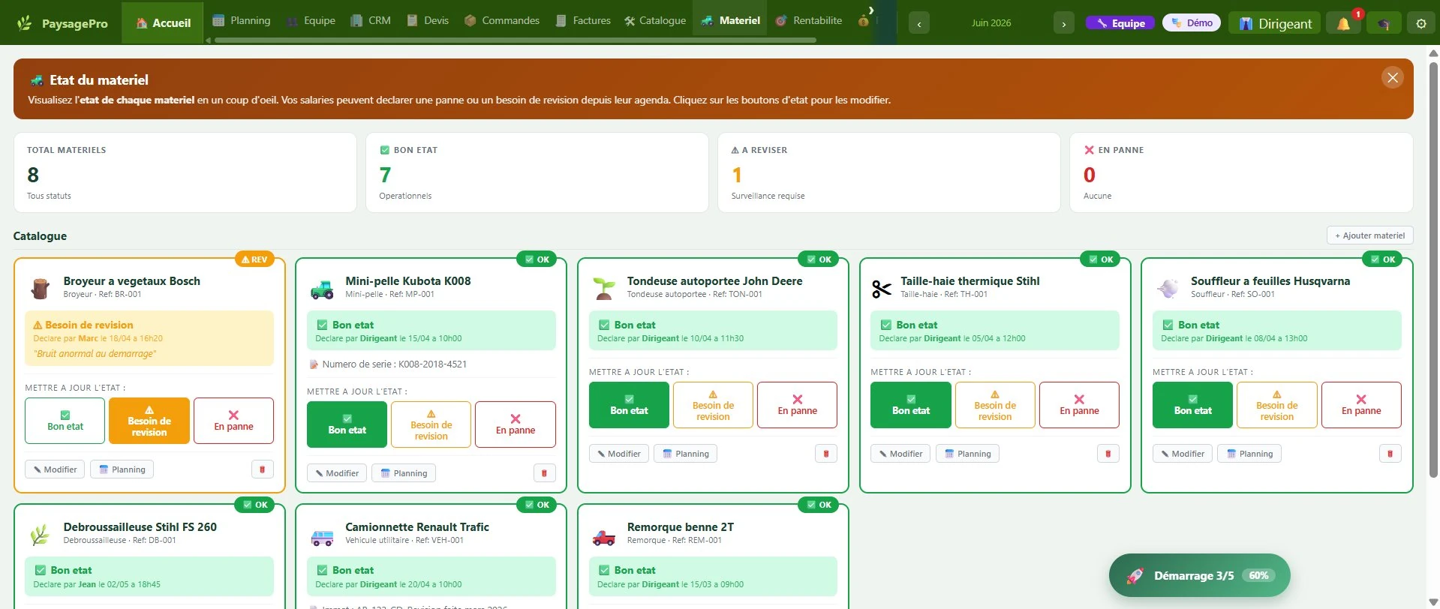Click text "Numero de serie : K008-2018-4521"
Viewport: 1440px width, 609px height.
click(395, 364)
